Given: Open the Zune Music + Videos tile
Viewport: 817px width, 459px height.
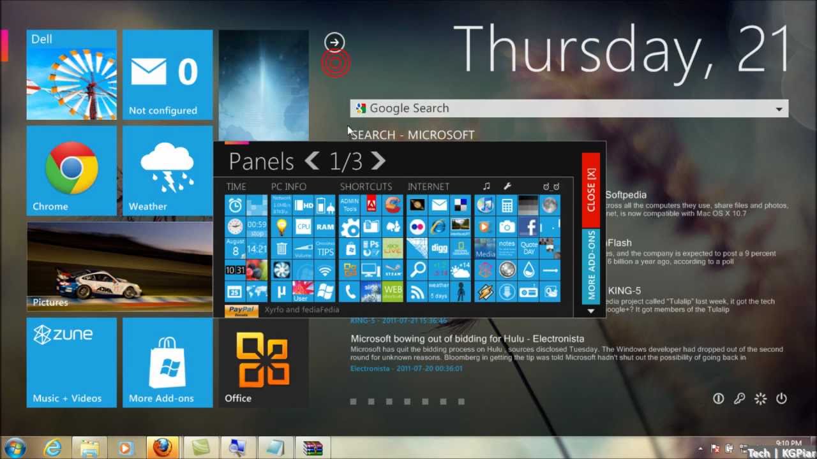Looking at the screenshot, I should point(71,363).
